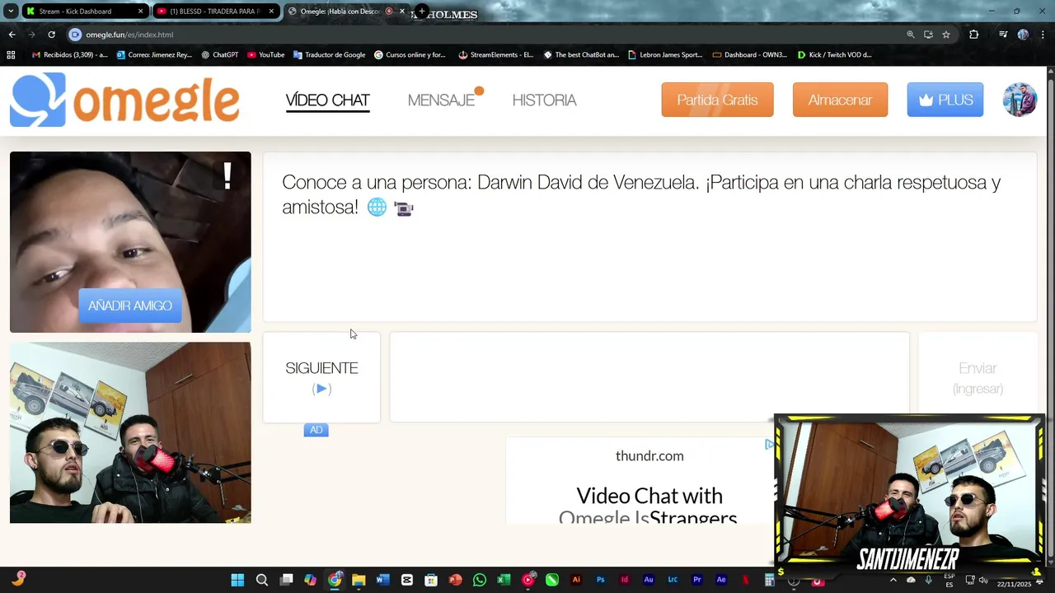
Task: Open The best ChatBot bookmark
Action: pos(581,55)
